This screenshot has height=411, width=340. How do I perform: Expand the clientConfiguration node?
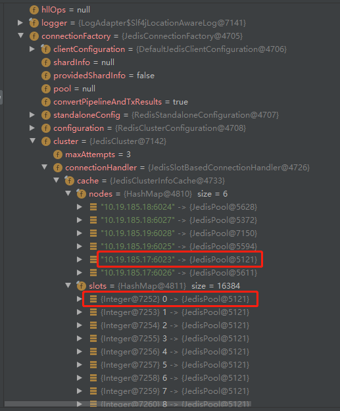pos(32,49)
